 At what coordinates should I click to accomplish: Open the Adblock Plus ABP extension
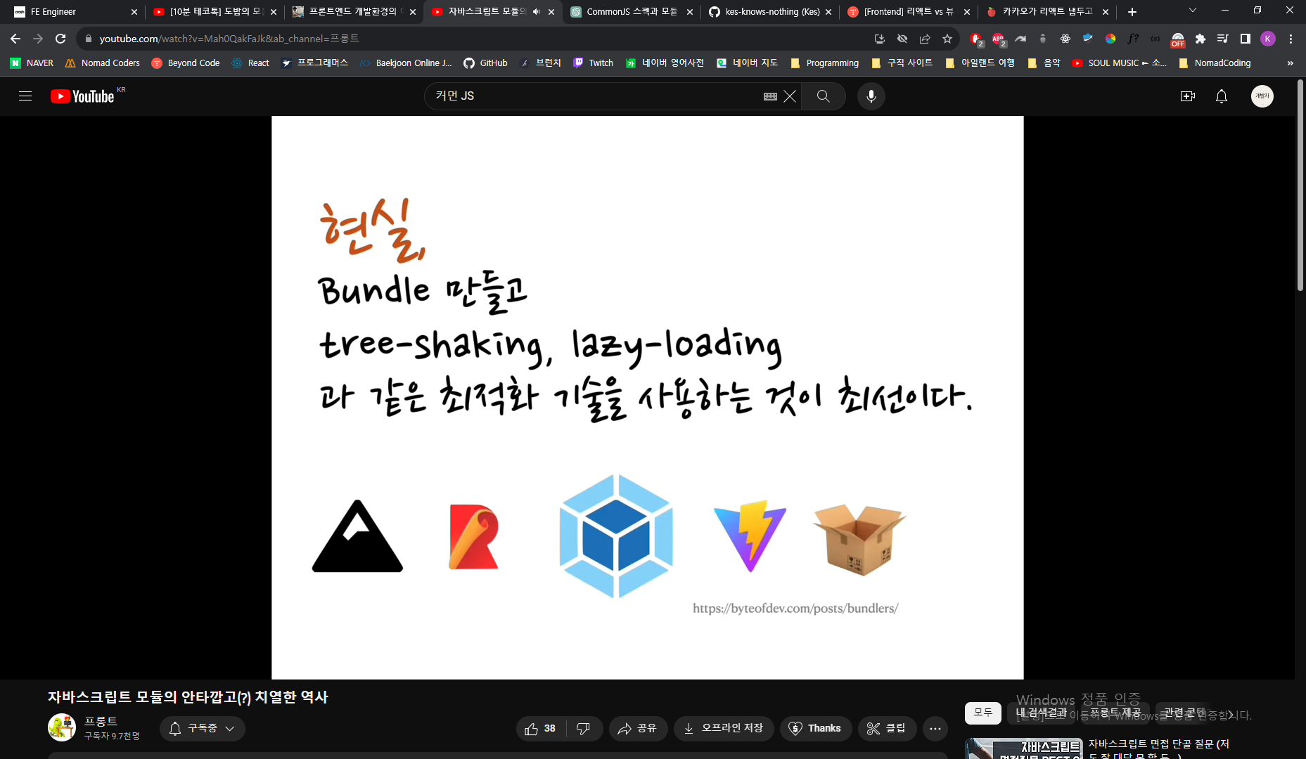(998, 39)
